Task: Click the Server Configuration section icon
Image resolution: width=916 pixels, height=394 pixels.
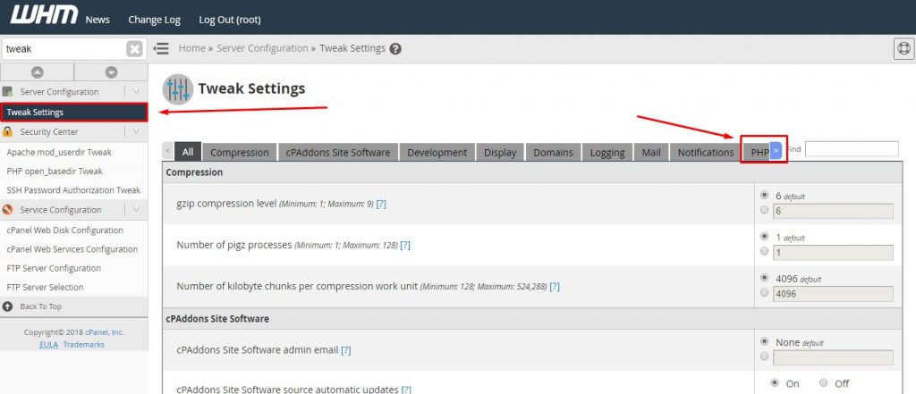Action: pyautogui.click(x=7, y=92)
